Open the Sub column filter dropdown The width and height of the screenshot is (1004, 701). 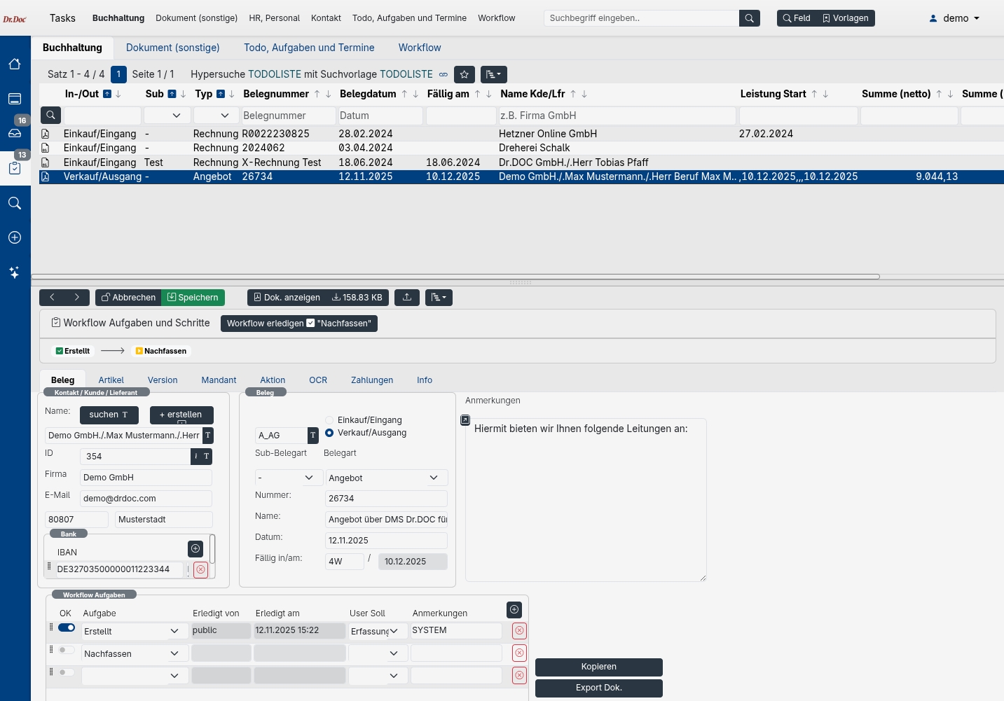[167, 116]
